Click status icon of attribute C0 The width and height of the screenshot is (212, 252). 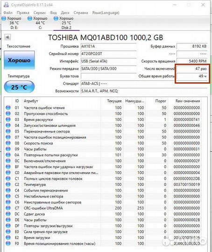(8, 173)
